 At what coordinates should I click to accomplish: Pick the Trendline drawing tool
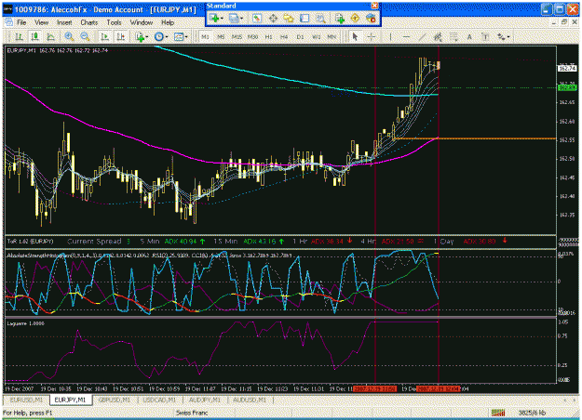422,36
